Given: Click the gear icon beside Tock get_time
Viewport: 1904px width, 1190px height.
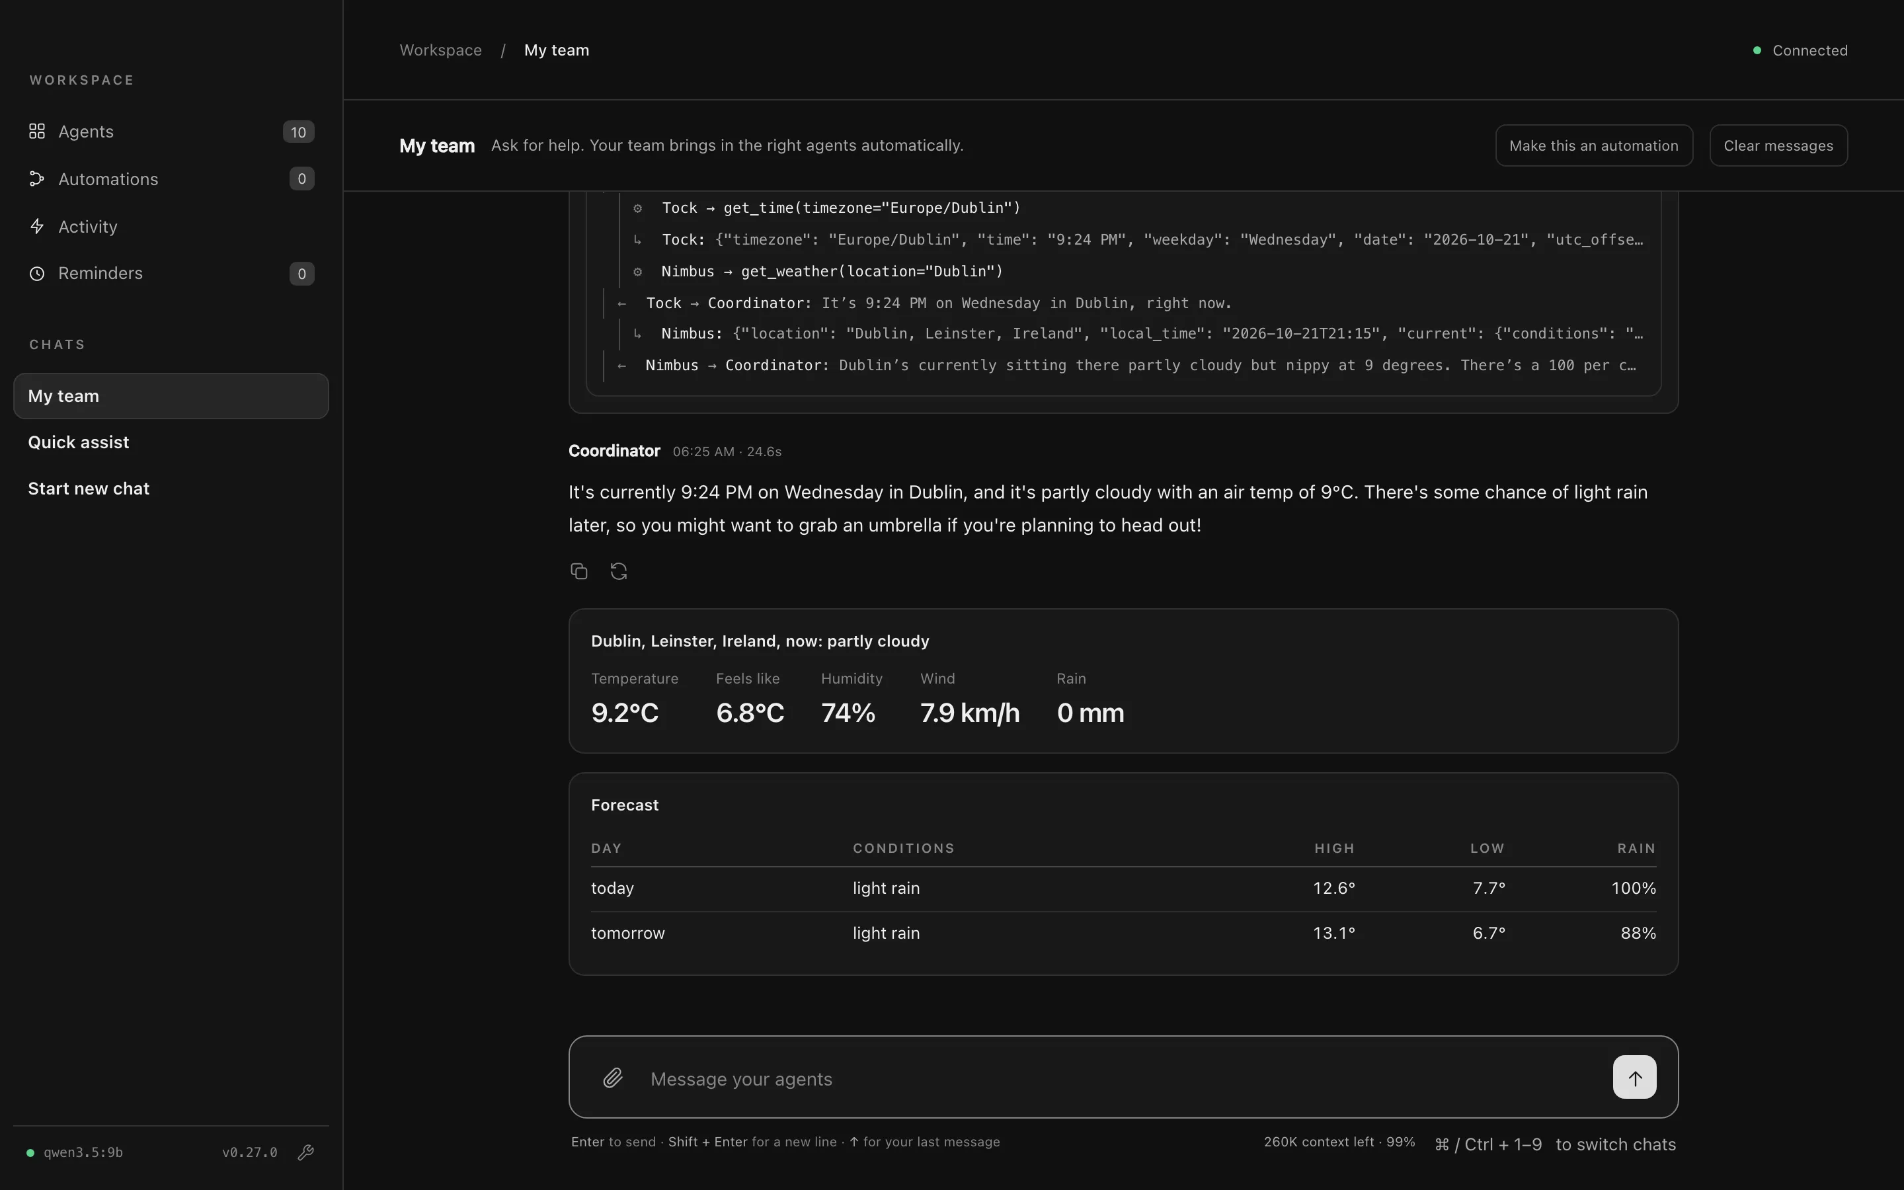Looking at the screenshot, I should click(x=638, y=208).
